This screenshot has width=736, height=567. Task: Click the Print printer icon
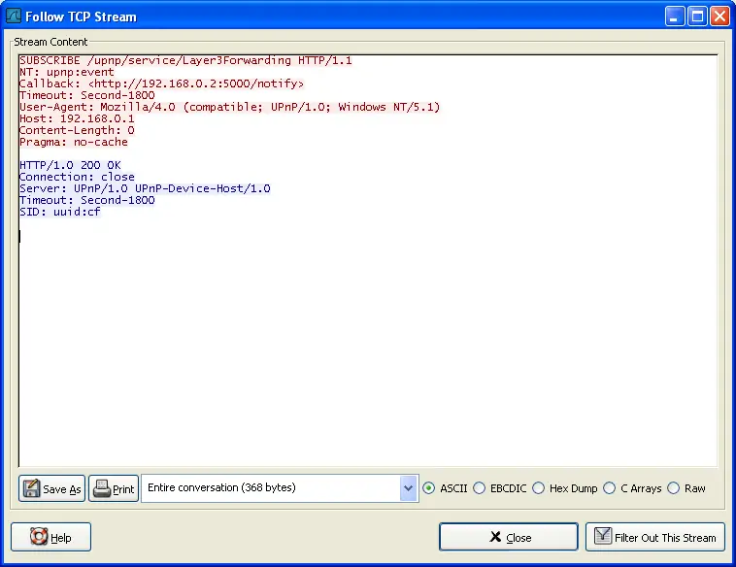pyautogui.click(x=101, y=488)
